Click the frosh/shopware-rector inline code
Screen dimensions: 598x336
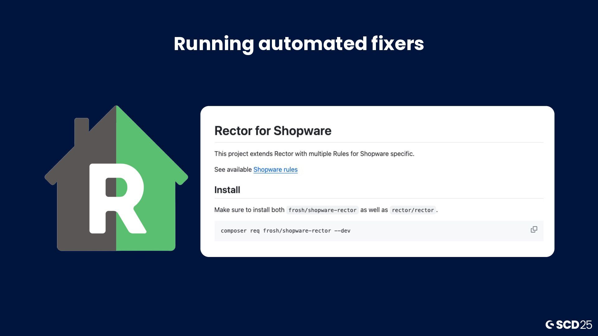322,210
